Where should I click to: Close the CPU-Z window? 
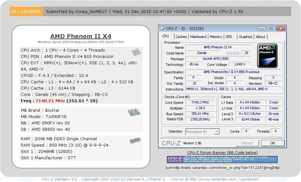click(281, 28)
